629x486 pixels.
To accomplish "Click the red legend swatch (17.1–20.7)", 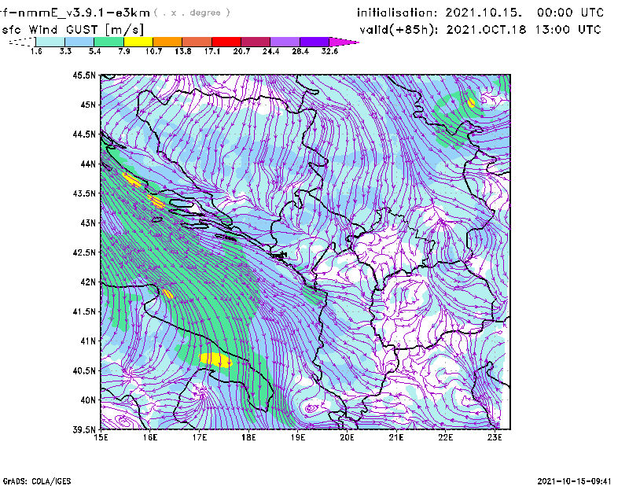I will (x=226, y=42).
